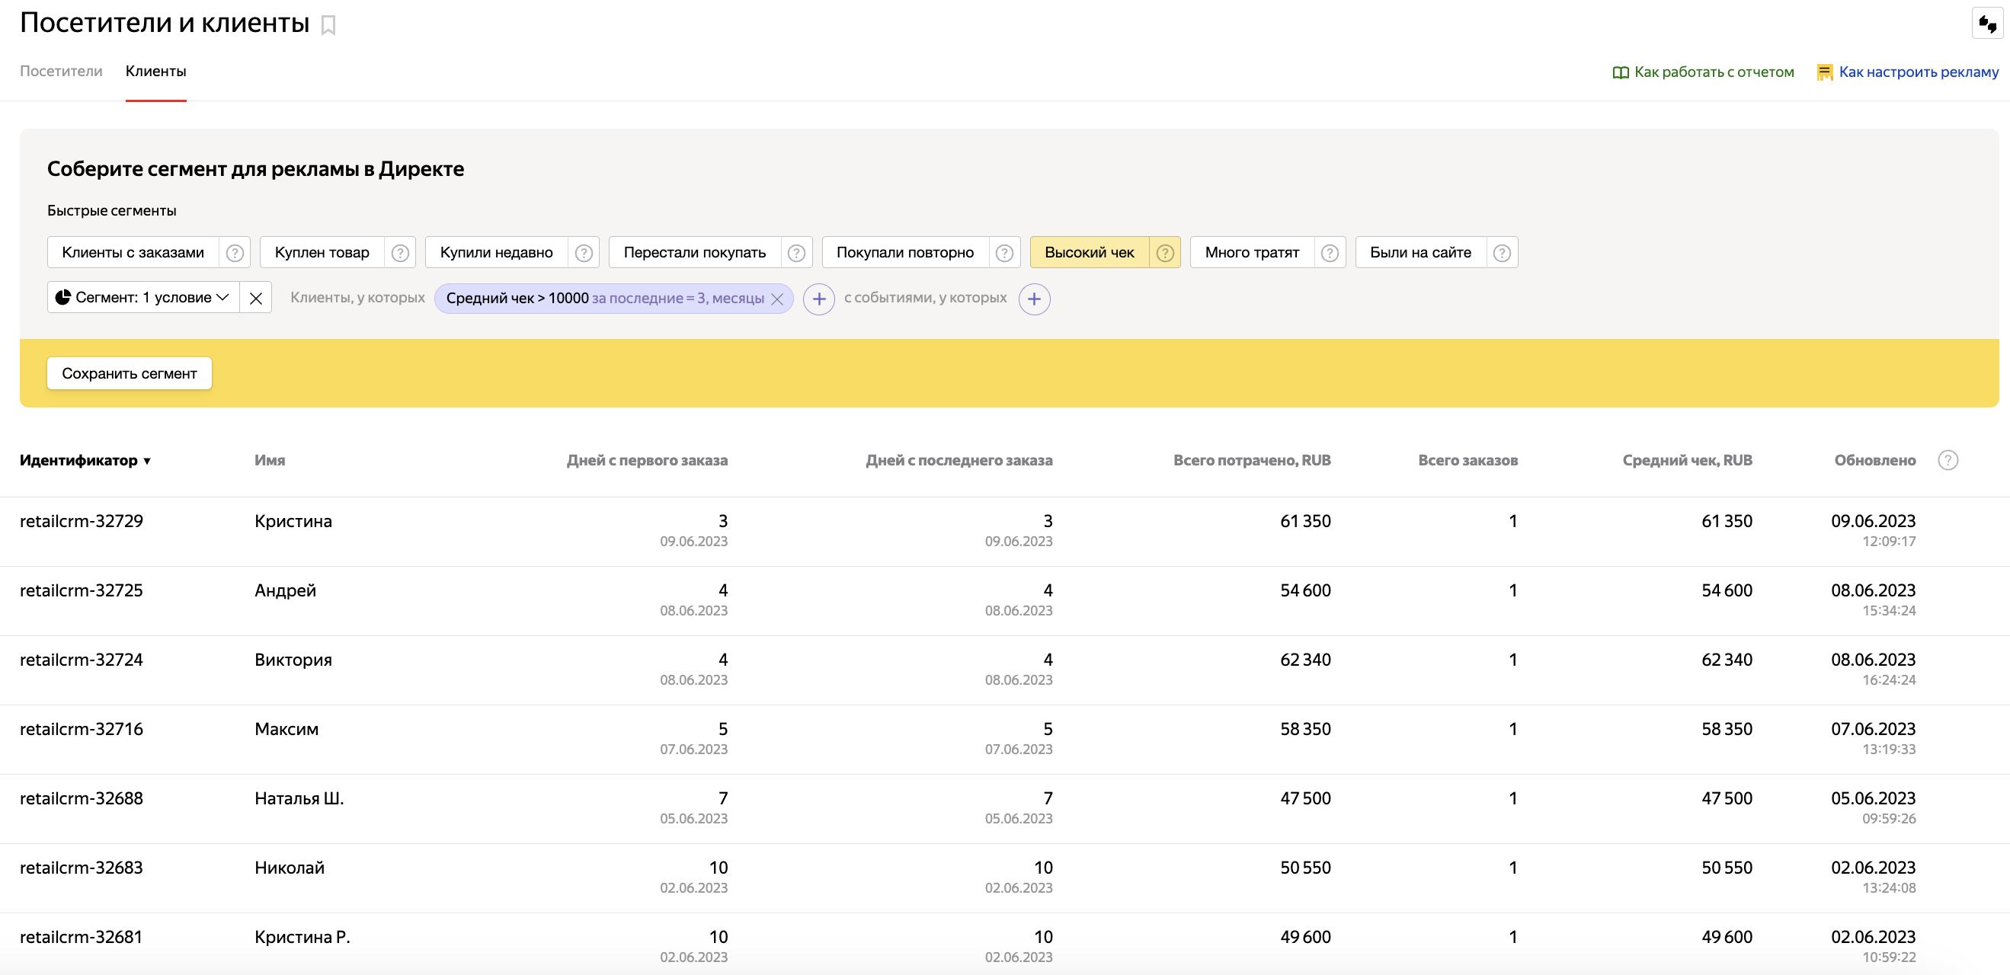This screenshot has width=2010, height=975.
Task: Add a client condition with the plus button
Action: (818, 299)
